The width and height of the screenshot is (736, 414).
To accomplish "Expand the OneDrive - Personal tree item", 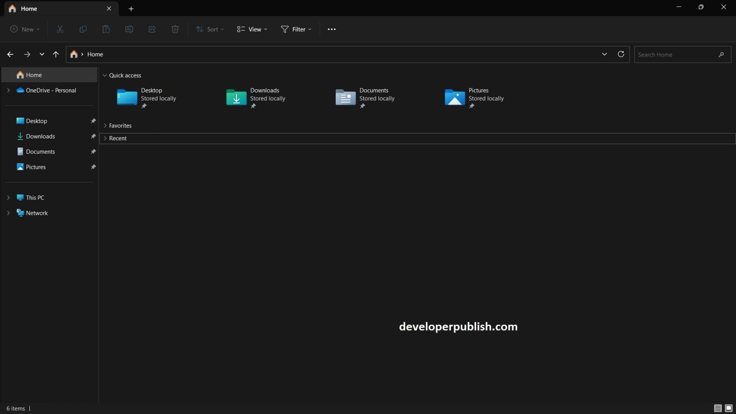I will pyautogui.click(x=8, y=90).
